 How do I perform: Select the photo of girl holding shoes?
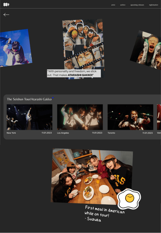pyautogui.click(x=146, y=50)
